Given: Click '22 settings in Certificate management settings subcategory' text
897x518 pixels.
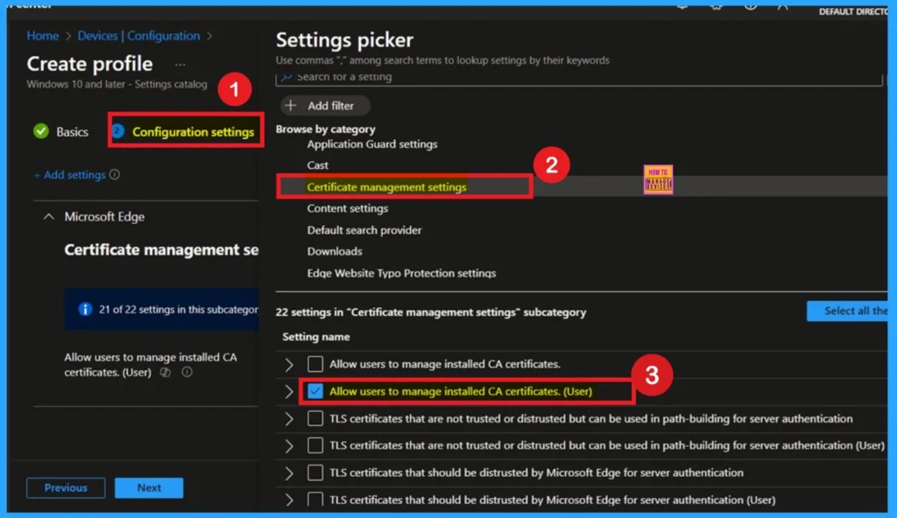Looking at the screenshot, I should pyautogui.click(x=431, y=312).
